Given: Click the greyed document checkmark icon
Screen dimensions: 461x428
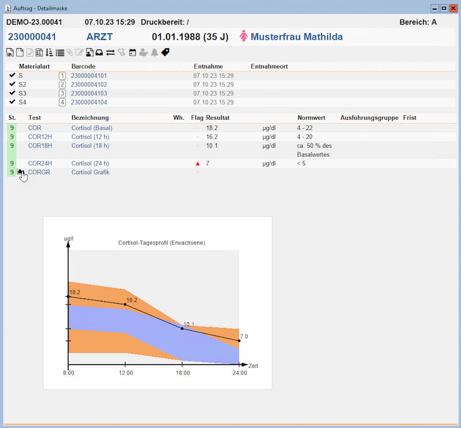Looking at the screenshot, I should (30, 52).
